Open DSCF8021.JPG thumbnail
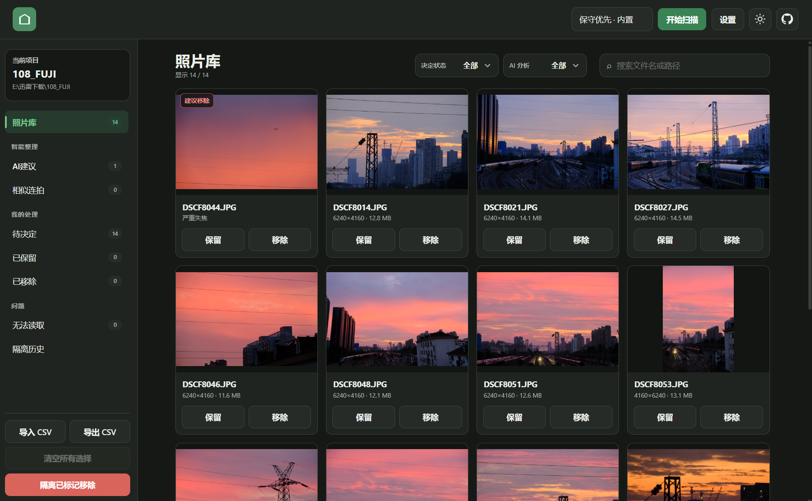Viewport: 812px width, 501px height. 548,142
